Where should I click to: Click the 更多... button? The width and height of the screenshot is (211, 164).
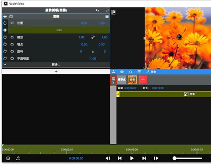[x=56, y=65]
